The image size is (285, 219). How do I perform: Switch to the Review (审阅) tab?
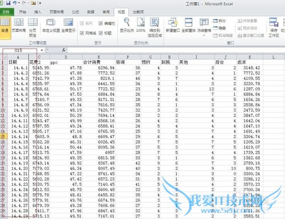tap(106, 12)
